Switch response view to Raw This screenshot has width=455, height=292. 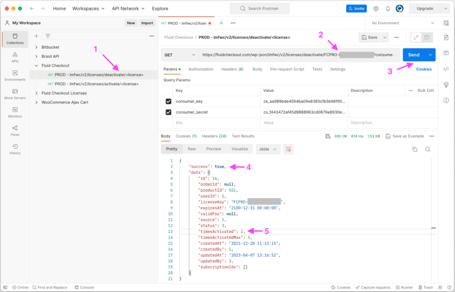pos(192,149)
